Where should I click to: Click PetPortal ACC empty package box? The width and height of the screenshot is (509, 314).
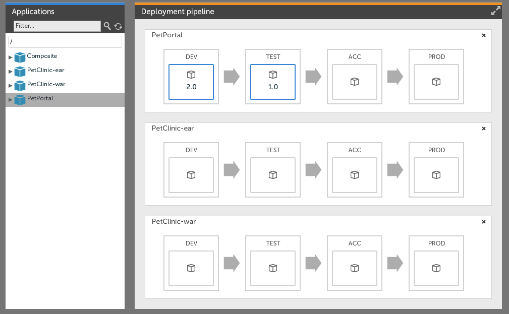click(355, 82)
